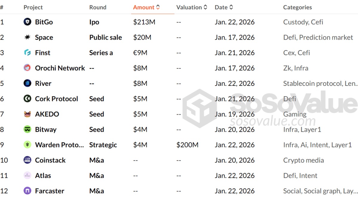Click the Farcaster logo icon
The height and width of the screenshot is (201, 358).
click(27, 191)
